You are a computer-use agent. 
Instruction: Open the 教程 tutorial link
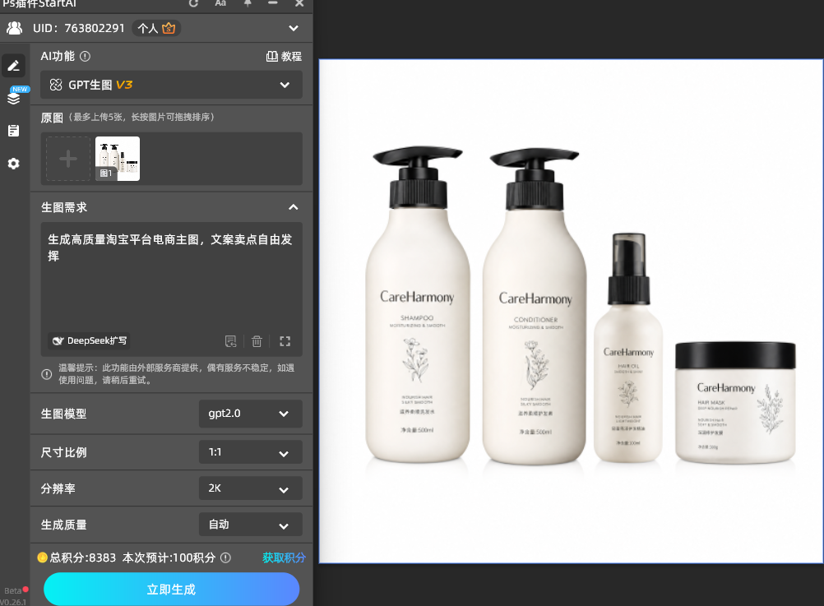[284, 56]
